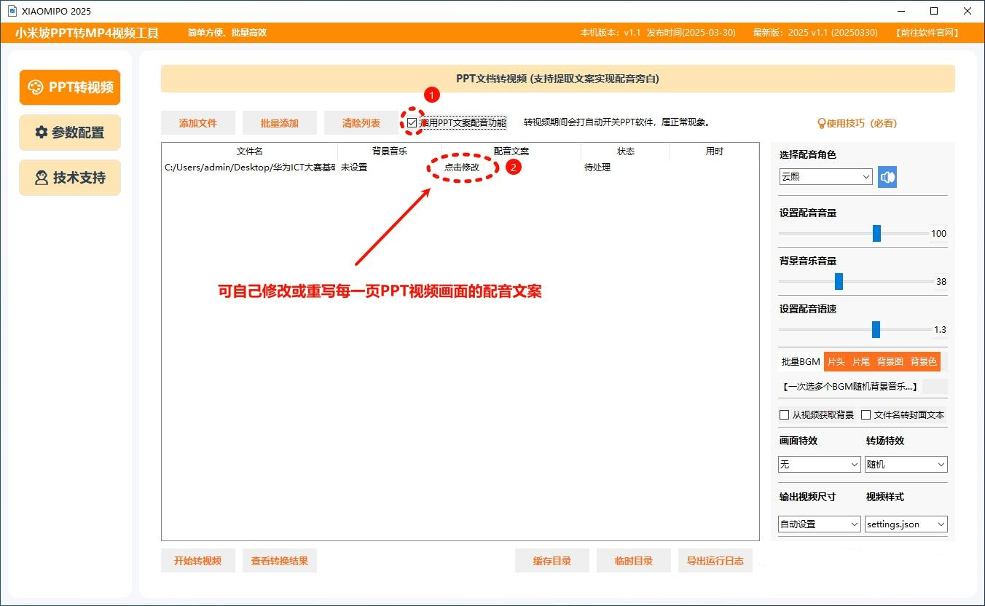985x606 pixels.
Task: Click the 开始转视频 button
Action: pyautogui.click(x=198, y=561)
